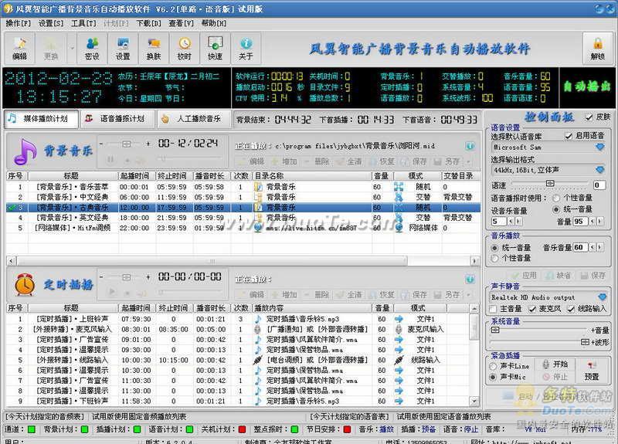Screen dimensions: 618x444
Task: Open dropdown arrow after 另存 in 背景音乐
Action: click(468, 161)
